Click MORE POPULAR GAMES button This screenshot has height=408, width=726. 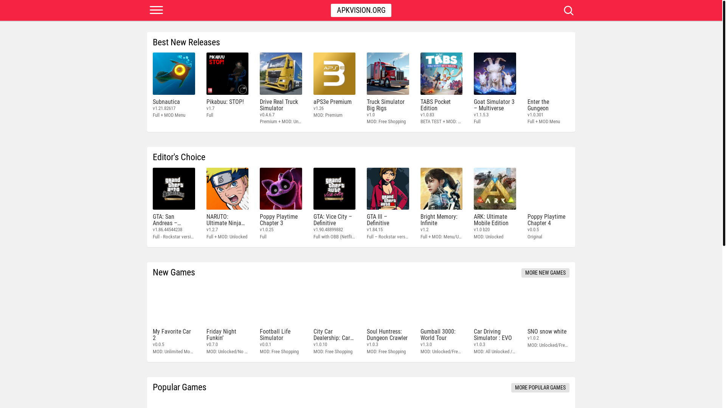(540, 388)
